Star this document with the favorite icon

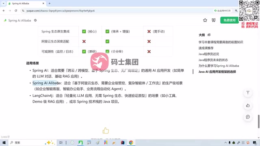pyautogui.click(x=205, y=20)
